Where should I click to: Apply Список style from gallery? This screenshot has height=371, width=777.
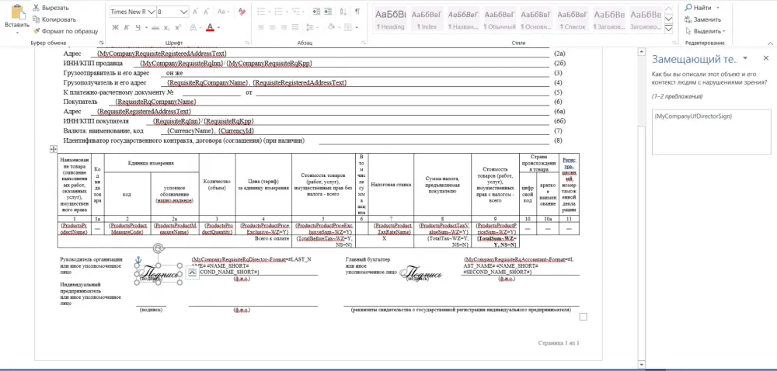click(574, 19)
